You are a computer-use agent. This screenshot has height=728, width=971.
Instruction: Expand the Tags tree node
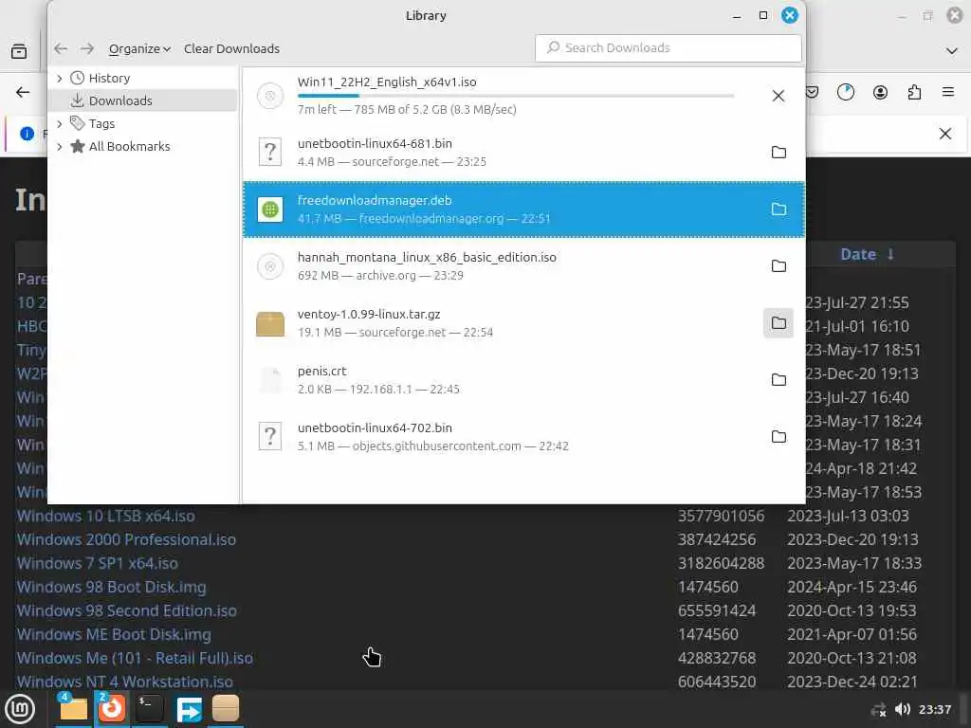click(x=60, y=124)
